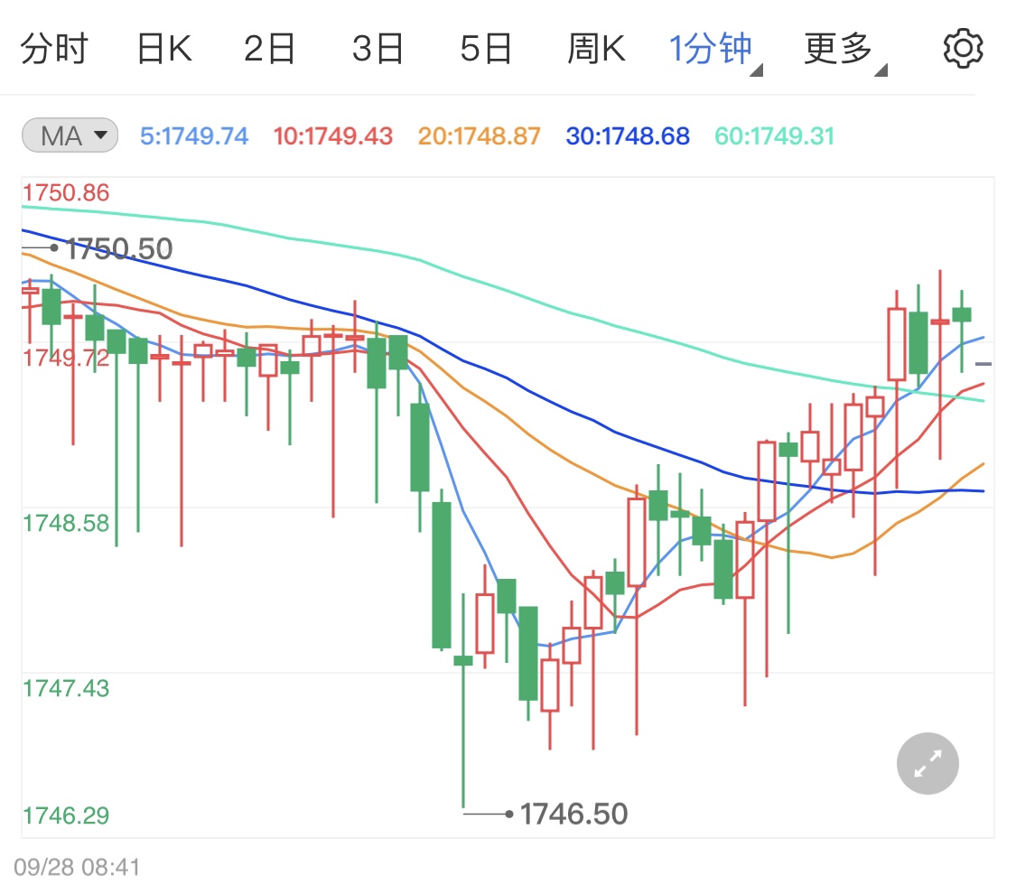Viewport: 1016px width, 885px height.
Task: Click the fullscreen expand icon
Action: coord(927,763)
